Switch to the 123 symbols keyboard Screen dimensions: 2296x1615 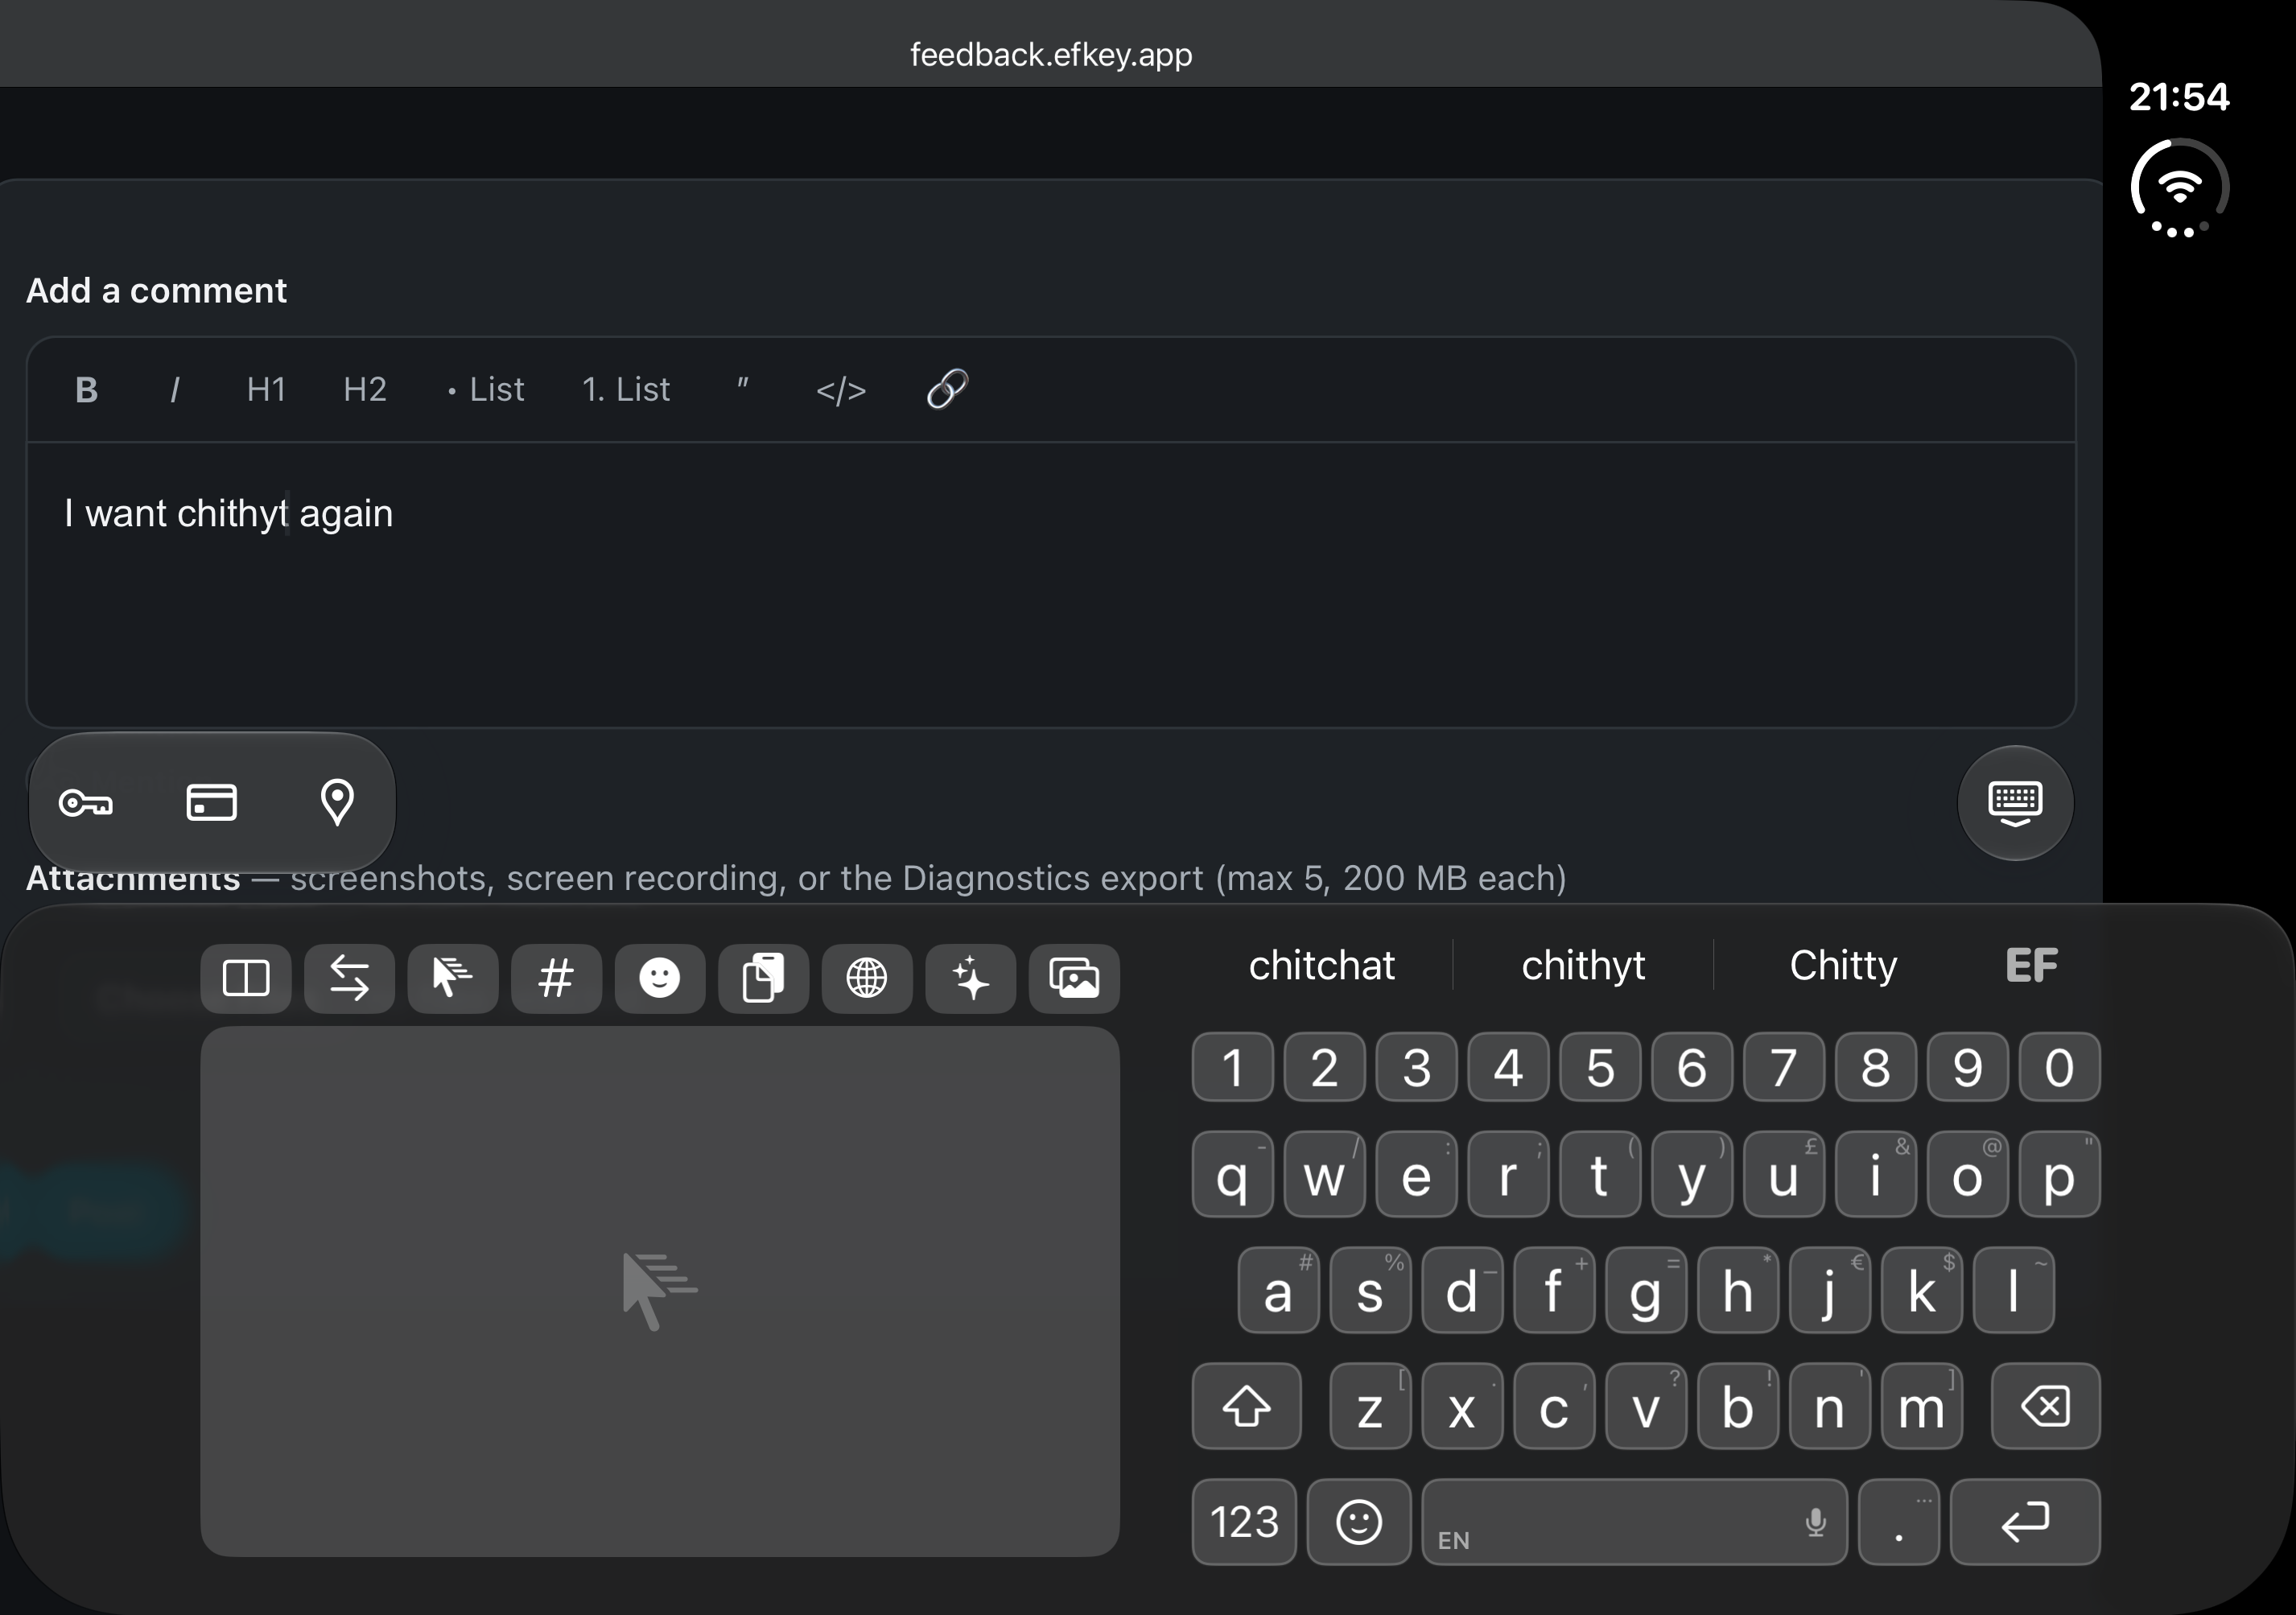click(x=1244, y=1522)
